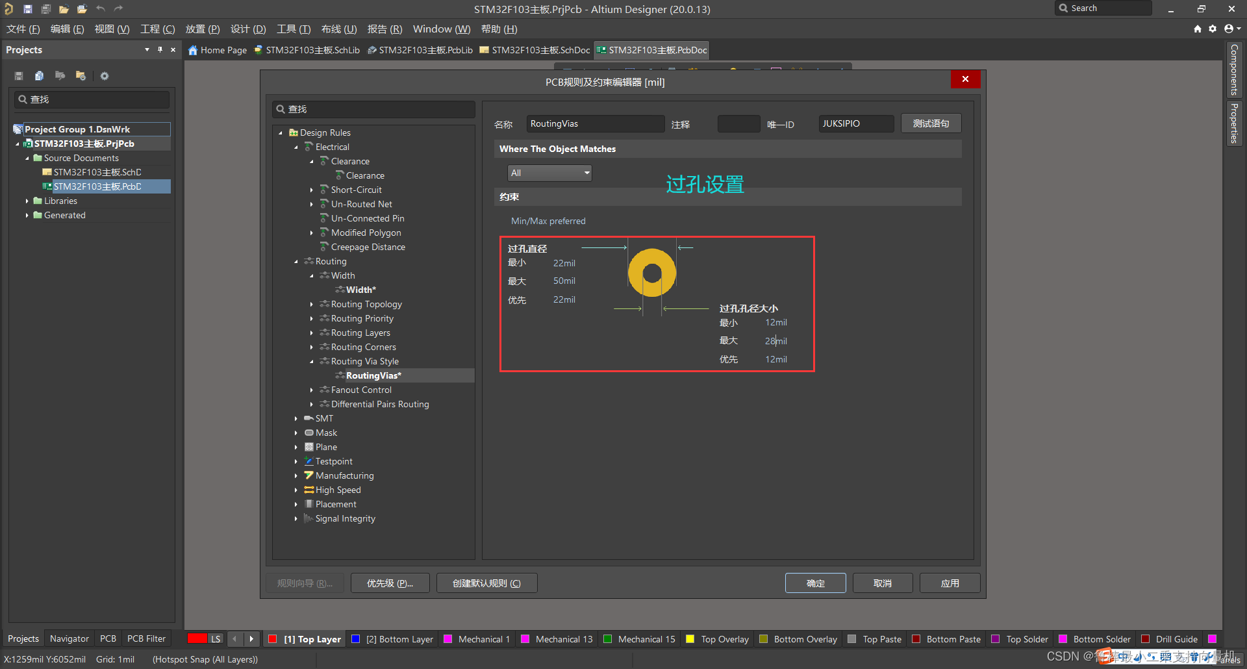
Task: Switch to STM32F103主板.SchDoc tab
Action: coord(535,50)
